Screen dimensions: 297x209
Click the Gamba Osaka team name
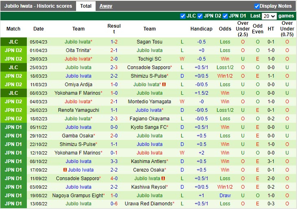pos(77,136)
